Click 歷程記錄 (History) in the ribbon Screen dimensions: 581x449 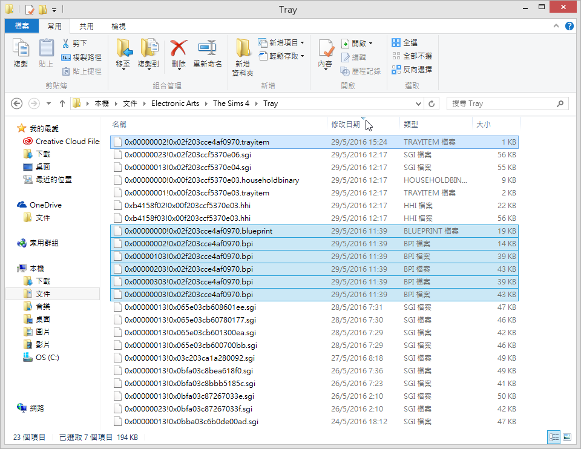(x=361, y=71)
